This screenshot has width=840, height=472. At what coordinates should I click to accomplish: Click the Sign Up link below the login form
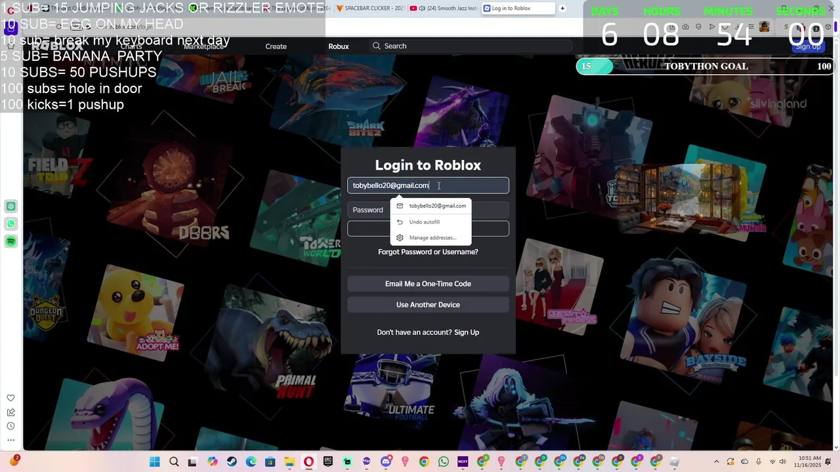click(x=467, y=332)
